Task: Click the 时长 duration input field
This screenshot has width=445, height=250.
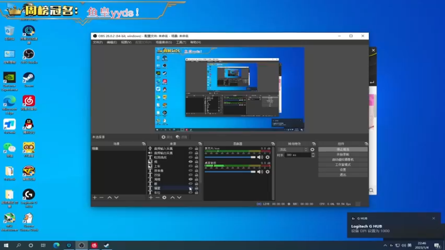Action: 298,155
